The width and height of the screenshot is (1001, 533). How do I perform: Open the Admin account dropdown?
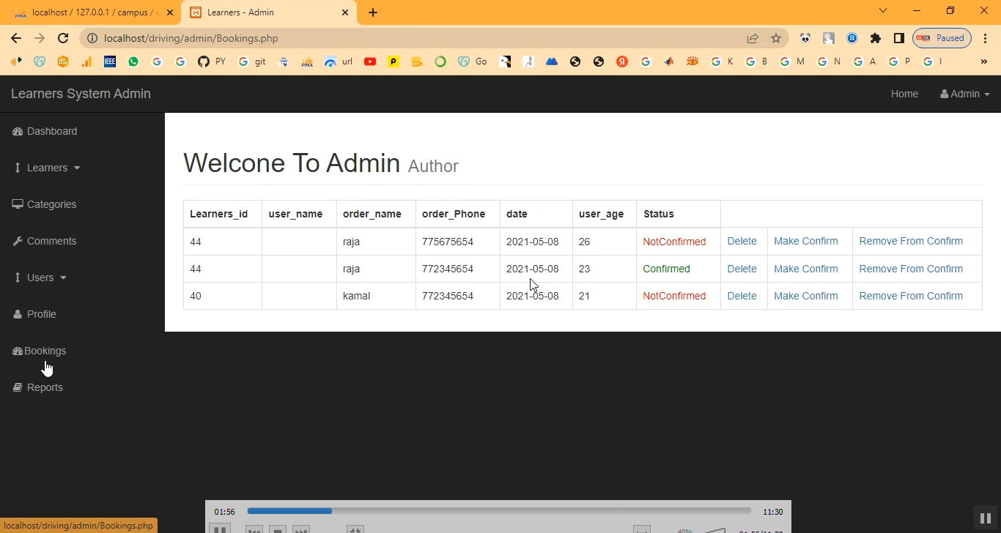point(964,94)
